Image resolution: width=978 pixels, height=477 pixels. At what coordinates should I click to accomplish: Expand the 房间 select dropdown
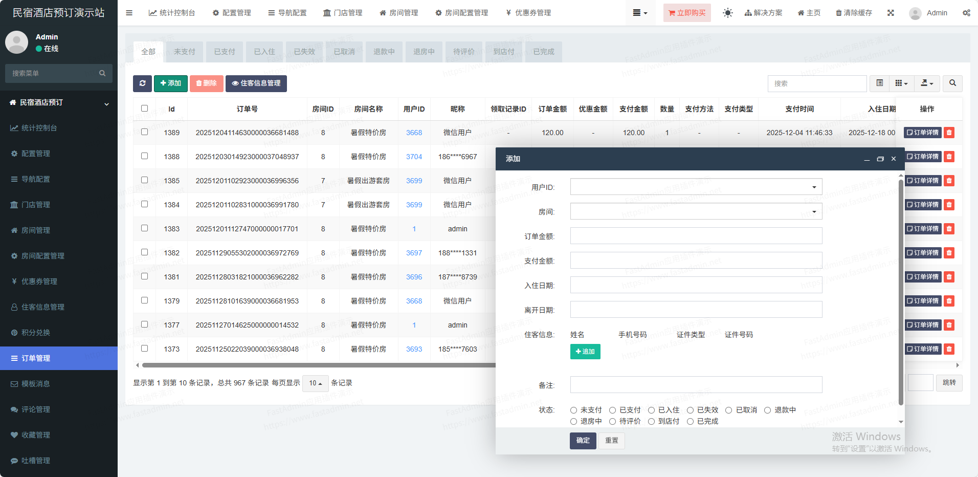click(696, 211)
